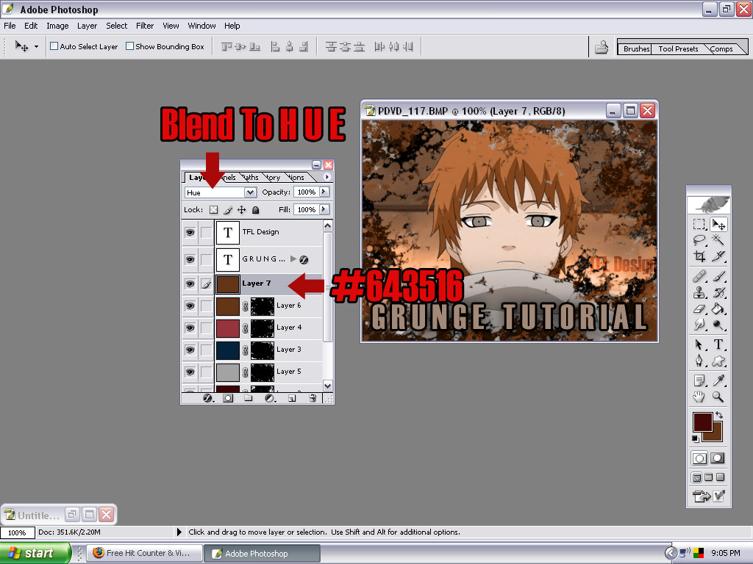753x564 pixels.
Task: Select the Dodge tool
Action: [x=718, y=325]
